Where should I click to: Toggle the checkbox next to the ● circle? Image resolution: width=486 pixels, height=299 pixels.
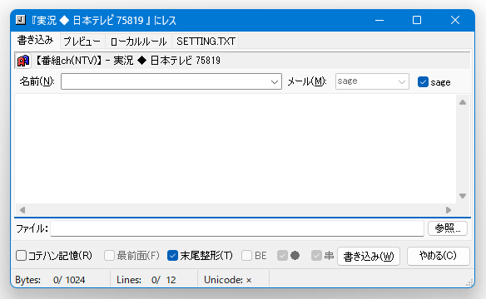point(282,256)
